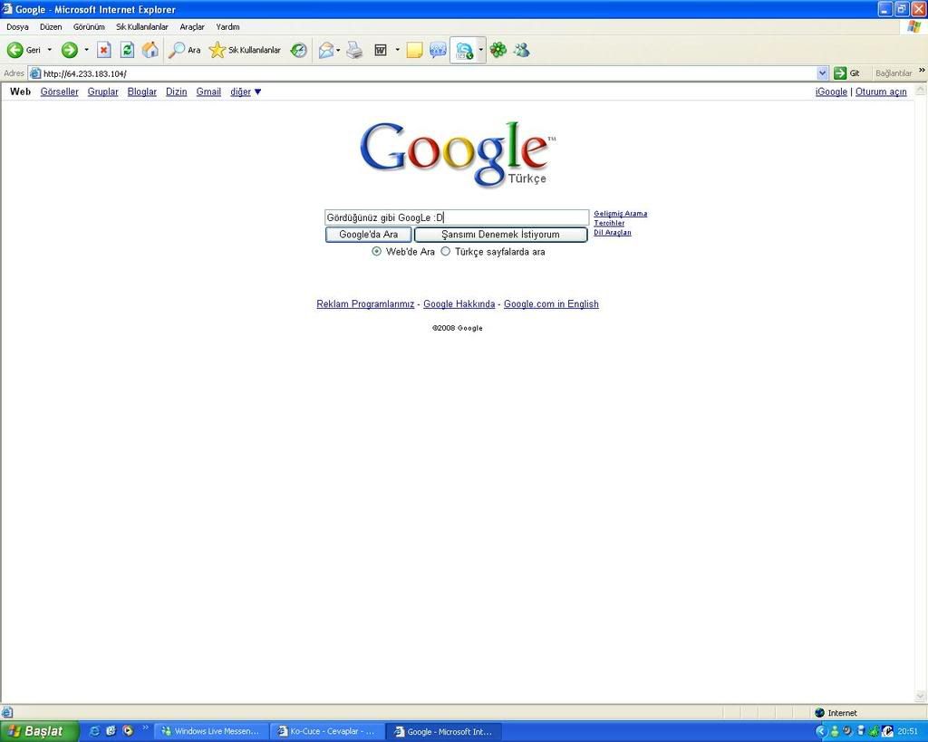This screenshot has width=928, height=742.
Task: Open Sık Kullanılanlar favorites star
Action: coord(217,50)
